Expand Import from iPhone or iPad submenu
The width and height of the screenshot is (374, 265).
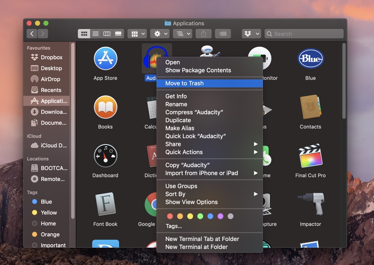(x=210, y=173)
